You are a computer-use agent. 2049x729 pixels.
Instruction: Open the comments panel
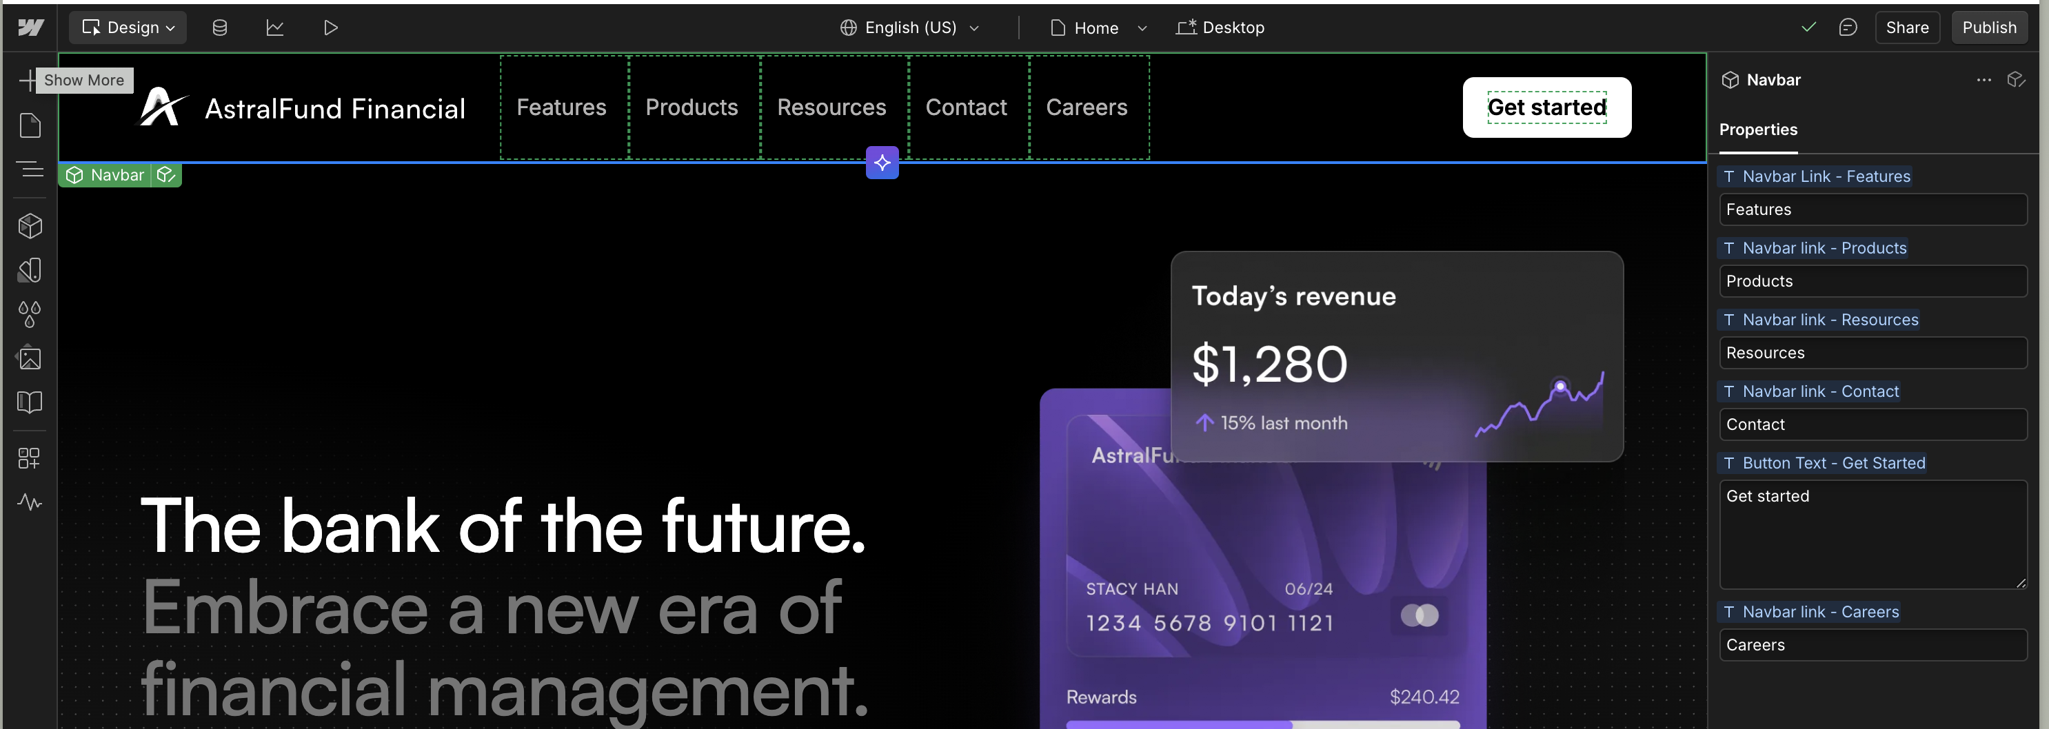[1848, 26]
